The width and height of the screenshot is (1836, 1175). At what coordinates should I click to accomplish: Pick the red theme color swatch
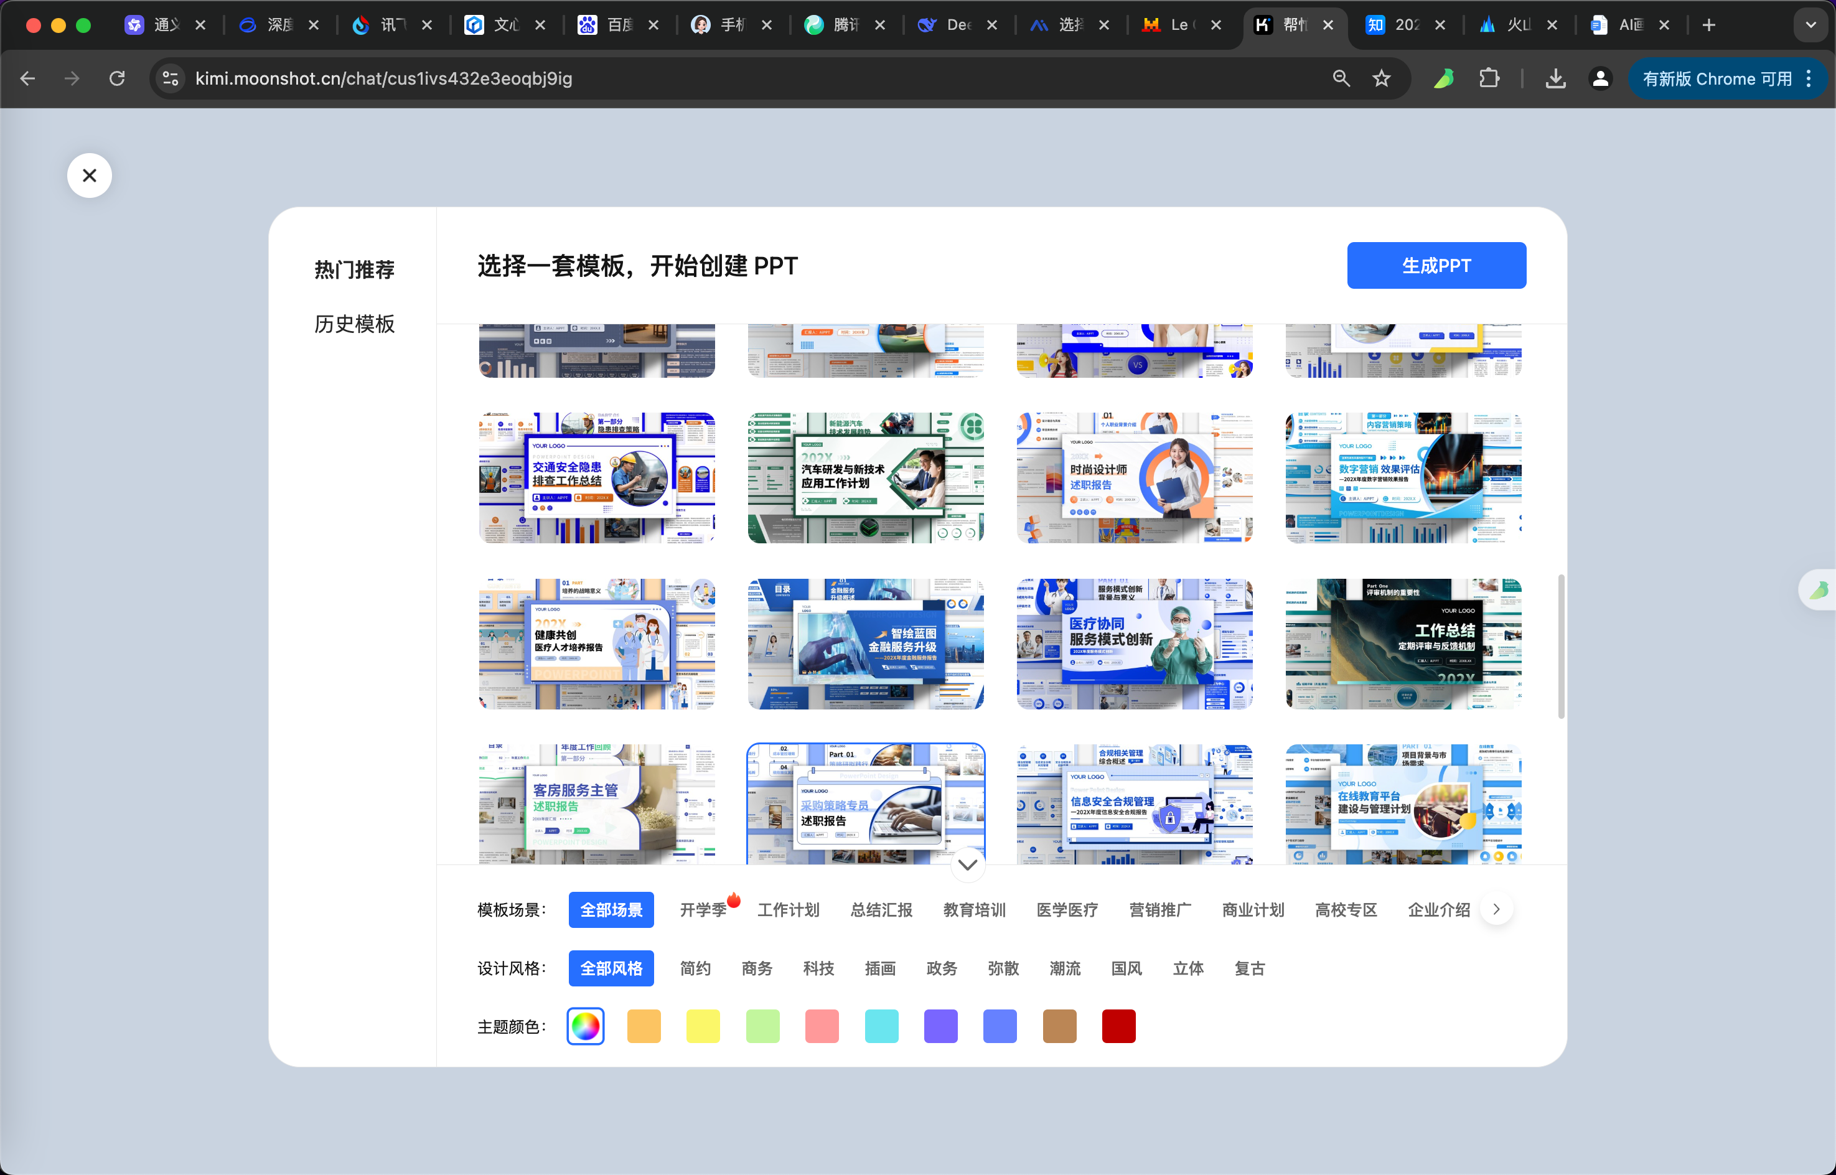[x=1118, y=1026]
